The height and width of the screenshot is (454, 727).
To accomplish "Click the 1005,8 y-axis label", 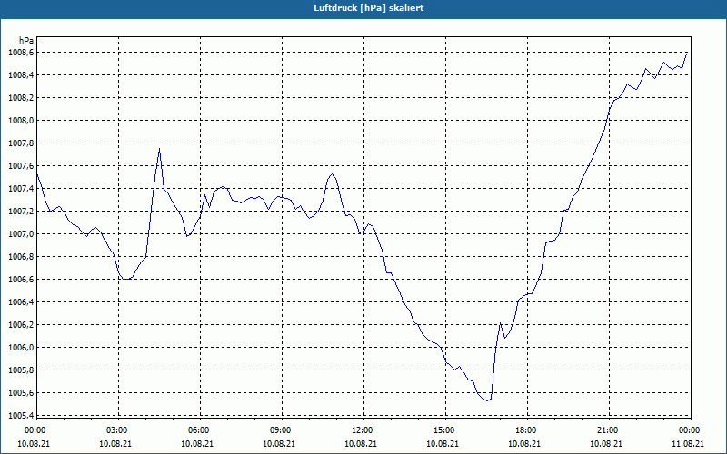I will coord(20,370).
